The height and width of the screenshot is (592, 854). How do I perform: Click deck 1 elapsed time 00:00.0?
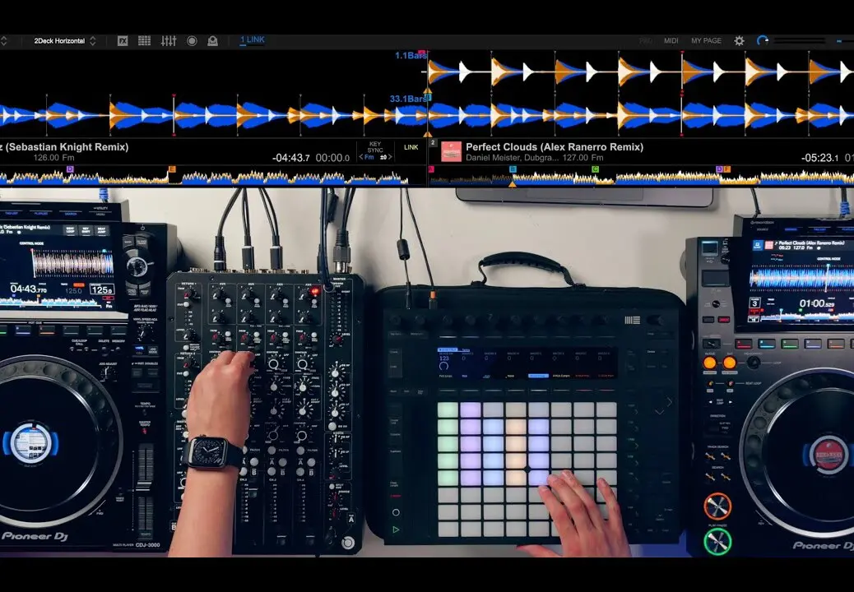[332, 158]
